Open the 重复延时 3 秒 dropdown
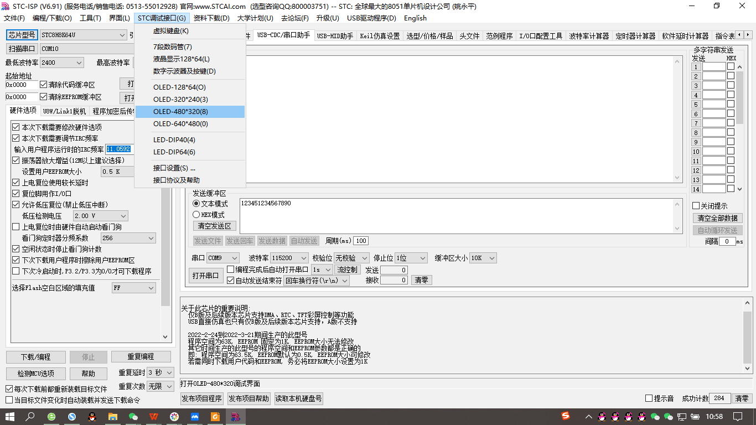756x425 pixels. [161, 373]
